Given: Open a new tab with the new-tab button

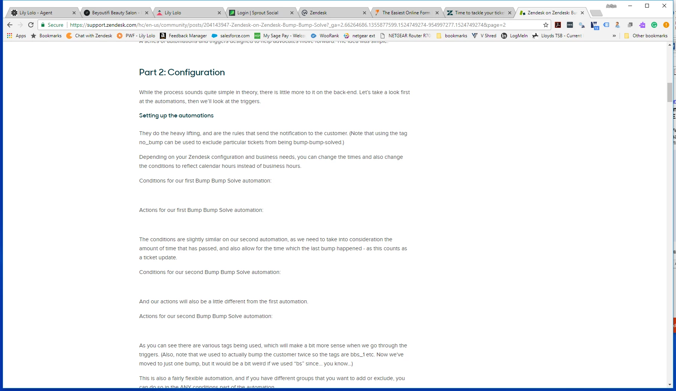Looking at the screenshot, I should point(596,13).
